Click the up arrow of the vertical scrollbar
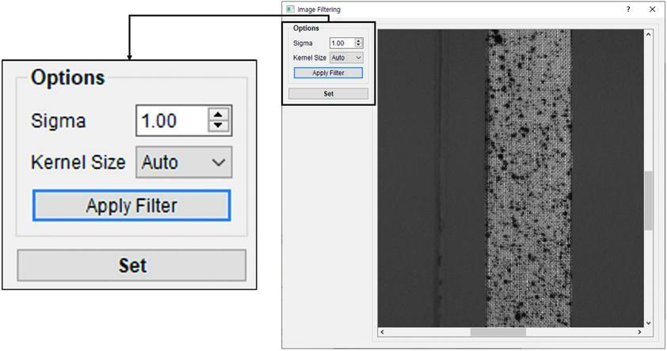Viewport: 667px width, 351px height. pyautogui.click(x=649, y=35)
